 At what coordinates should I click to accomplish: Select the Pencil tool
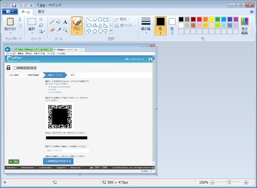[x=52, y=22]
